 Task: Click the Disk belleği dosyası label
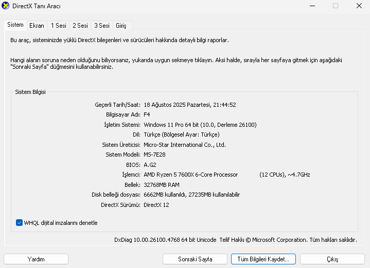[x=116, y=195]
